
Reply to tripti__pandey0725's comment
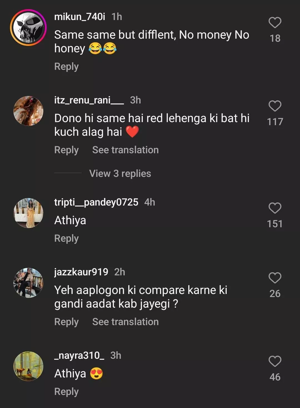[66, 238]
